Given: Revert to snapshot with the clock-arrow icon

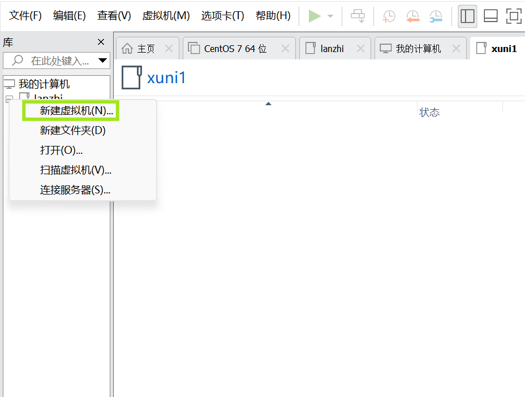Looking at the screenshot, I should tap(412, 16).
